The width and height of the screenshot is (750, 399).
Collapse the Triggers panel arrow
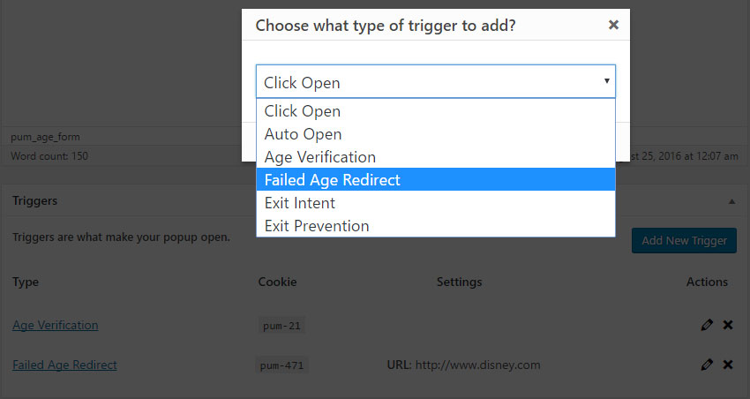[731, 201]
